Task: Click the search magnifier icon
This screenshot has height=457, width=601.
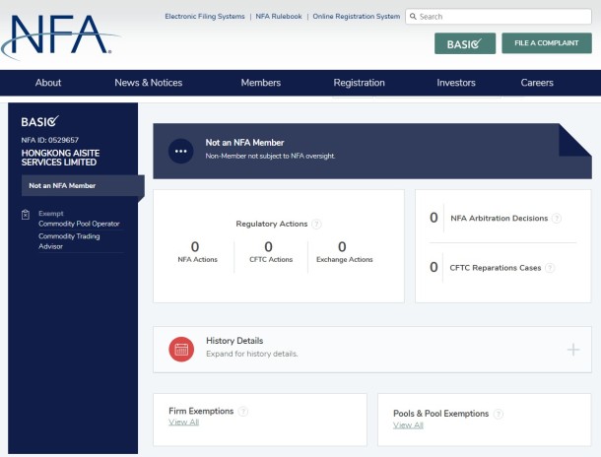Action: pos(413,17)
